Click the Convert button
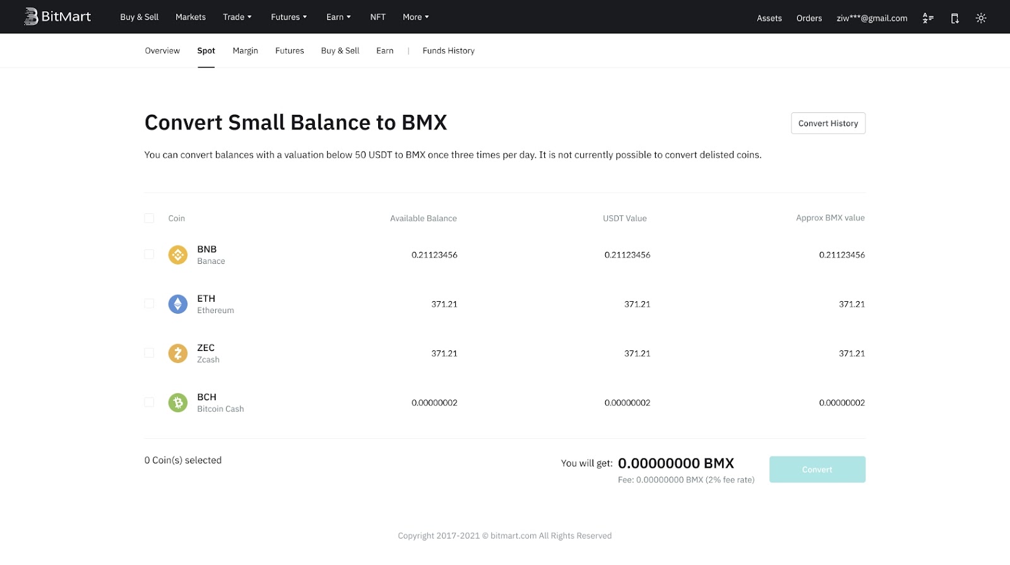1010x565 pixels. pyautogui.click(x=817, y=470)
